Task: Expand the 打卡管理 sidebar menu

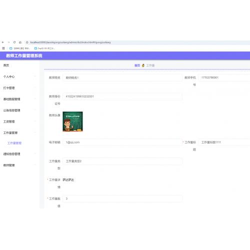Action: click(x=19, y=88)
